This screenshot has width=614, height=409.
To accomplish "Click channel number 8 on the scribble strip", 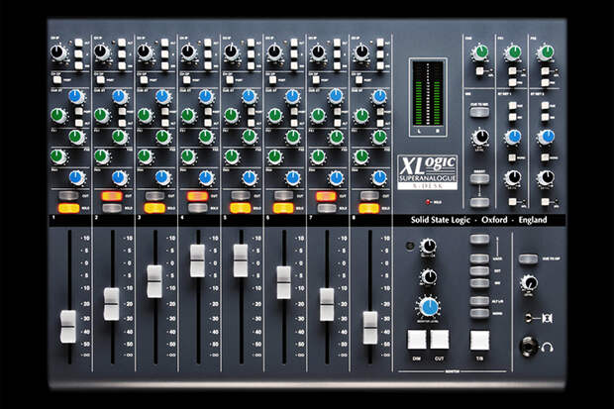I will tap(354, 217).
